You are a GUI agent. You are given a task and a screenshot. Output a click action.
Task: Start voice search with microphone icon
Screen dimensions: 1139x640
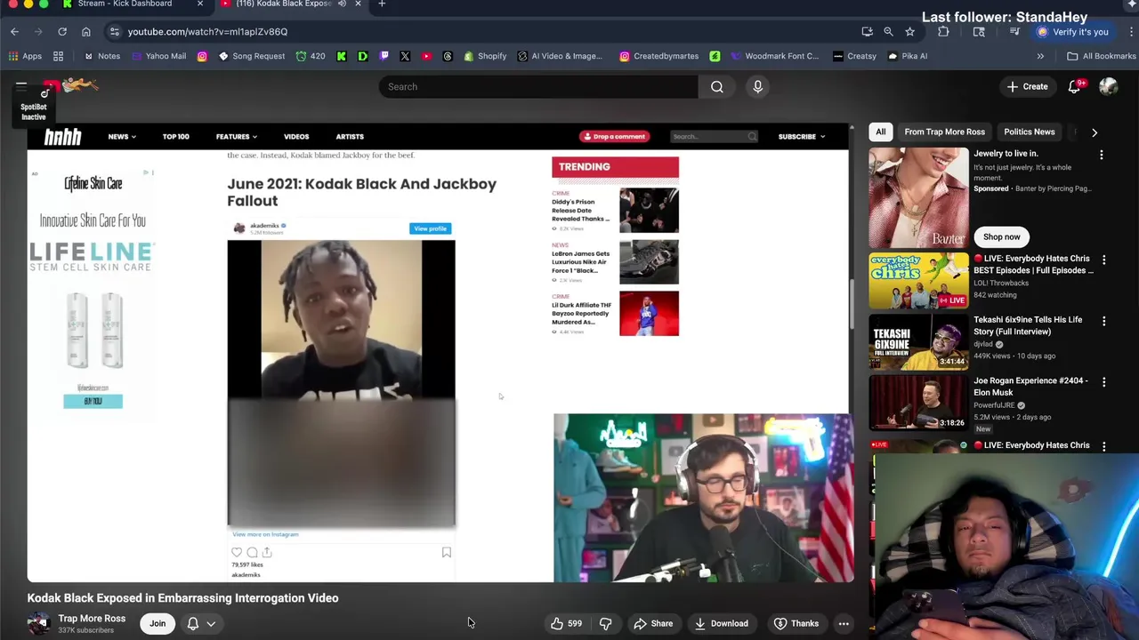click(x=758, y=86)
